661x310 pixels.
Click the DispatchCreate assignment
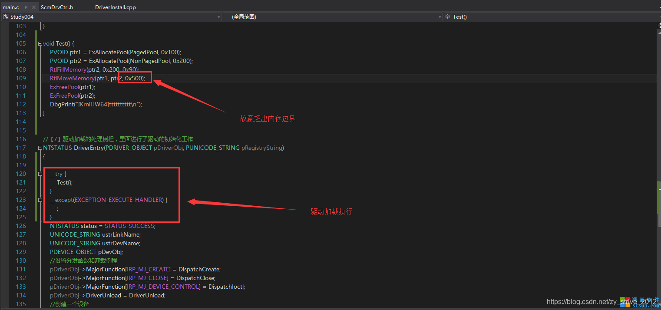pos(199,269)
